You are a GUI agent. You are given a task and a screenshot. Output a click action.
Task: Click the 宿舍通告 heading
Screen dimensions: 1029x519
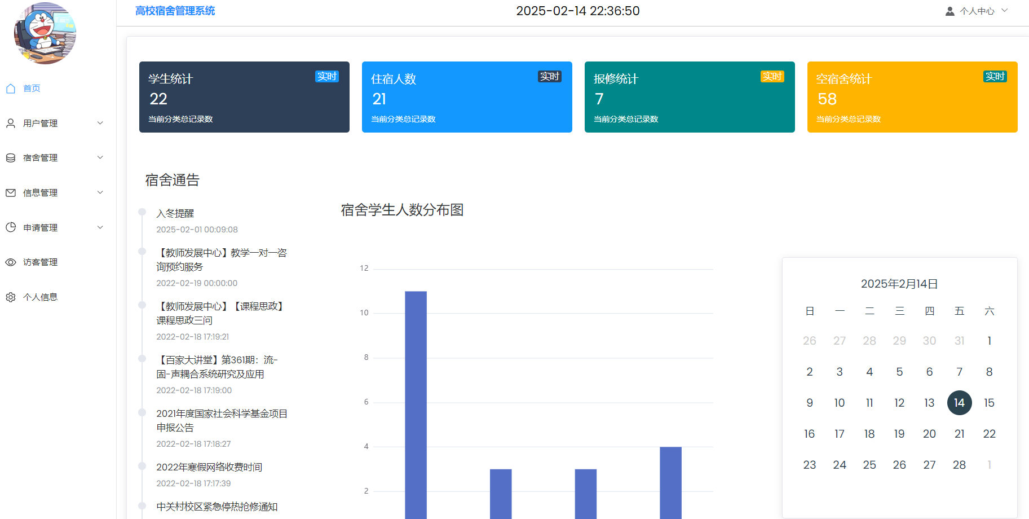point(173,180)
